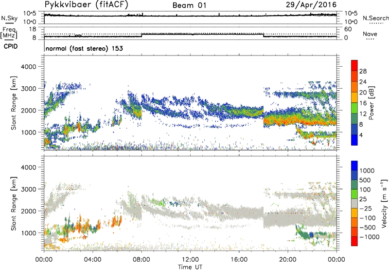Viewport: 389px width, 270px height.
Task: Click the 20:00 time tick label
Action: [287, 260]
